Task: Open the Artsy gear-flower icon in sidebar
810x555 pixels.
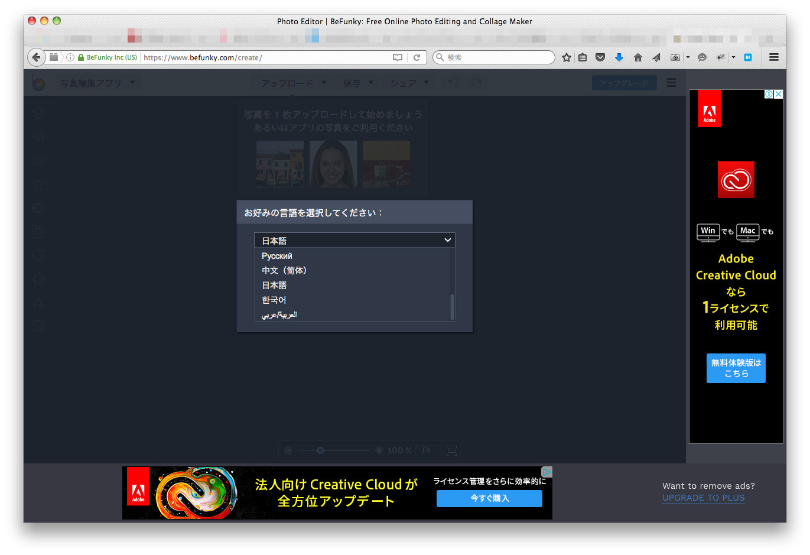Action: (x=38, y=208)
